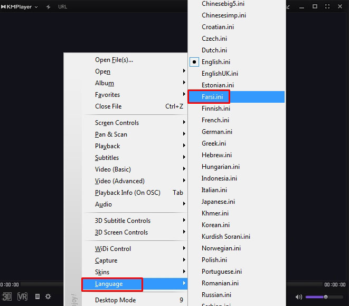Select Close File menu entry
349x306 pixels.
(x=135, y=106)
